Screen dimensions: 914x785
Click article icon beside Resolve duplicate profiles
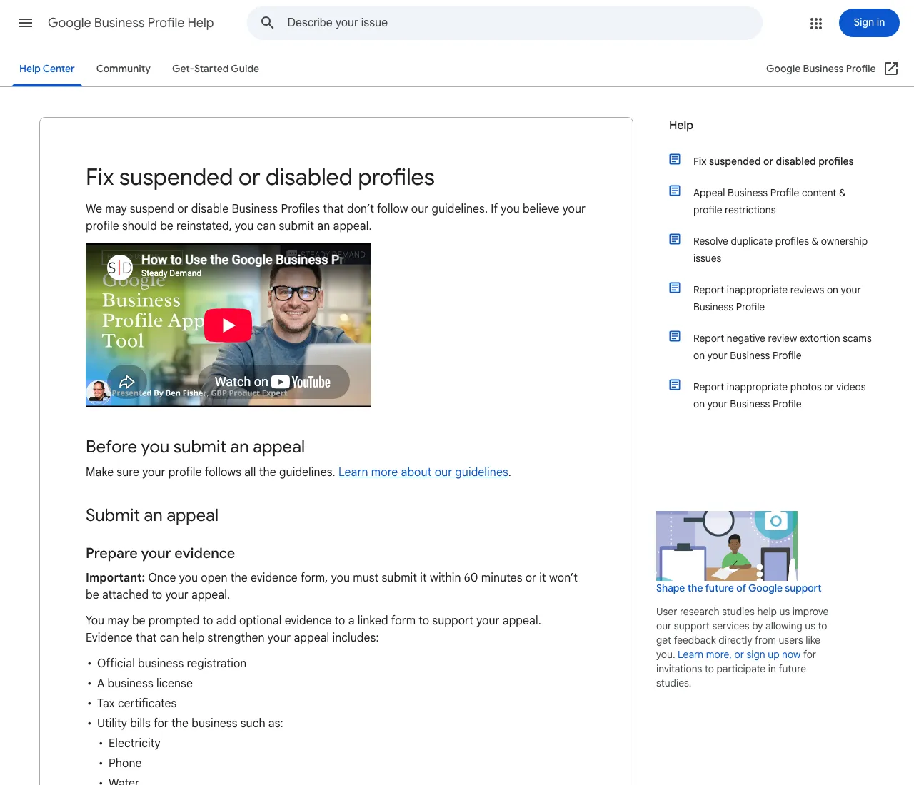pyautogui.click(x=675, y=239)
